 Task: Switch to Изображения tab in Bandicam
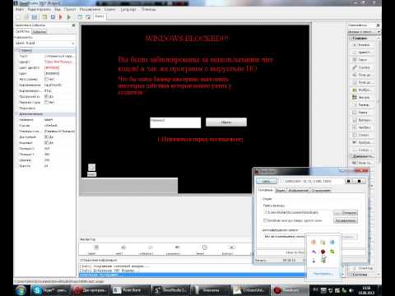(299, 190)
